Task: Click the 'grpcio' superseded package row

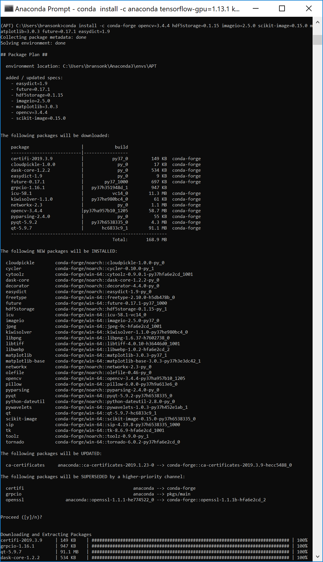Action: click(x=98, y=494)
